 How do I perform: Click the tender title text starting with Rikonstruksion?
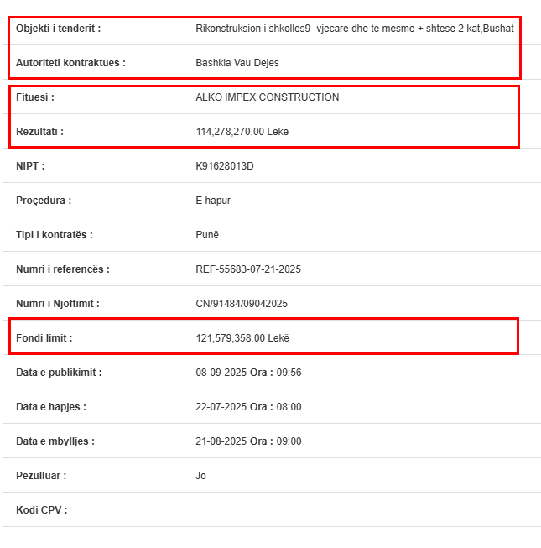pos(354,29)
